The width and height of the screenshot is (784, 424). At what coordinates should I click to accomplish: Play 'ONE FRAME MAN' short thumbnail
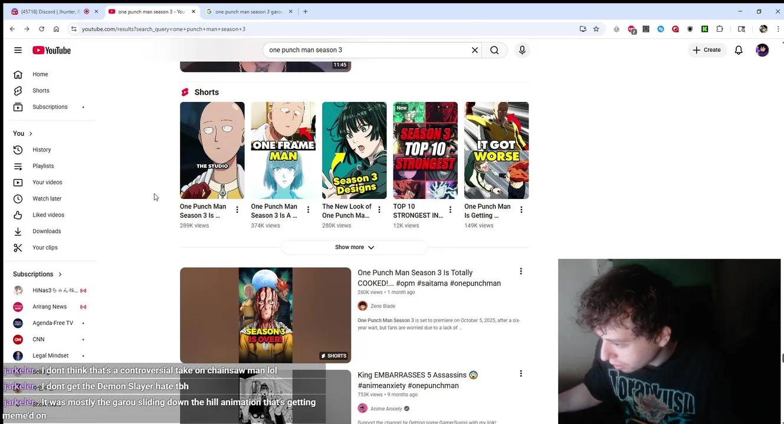pos(283,150)
